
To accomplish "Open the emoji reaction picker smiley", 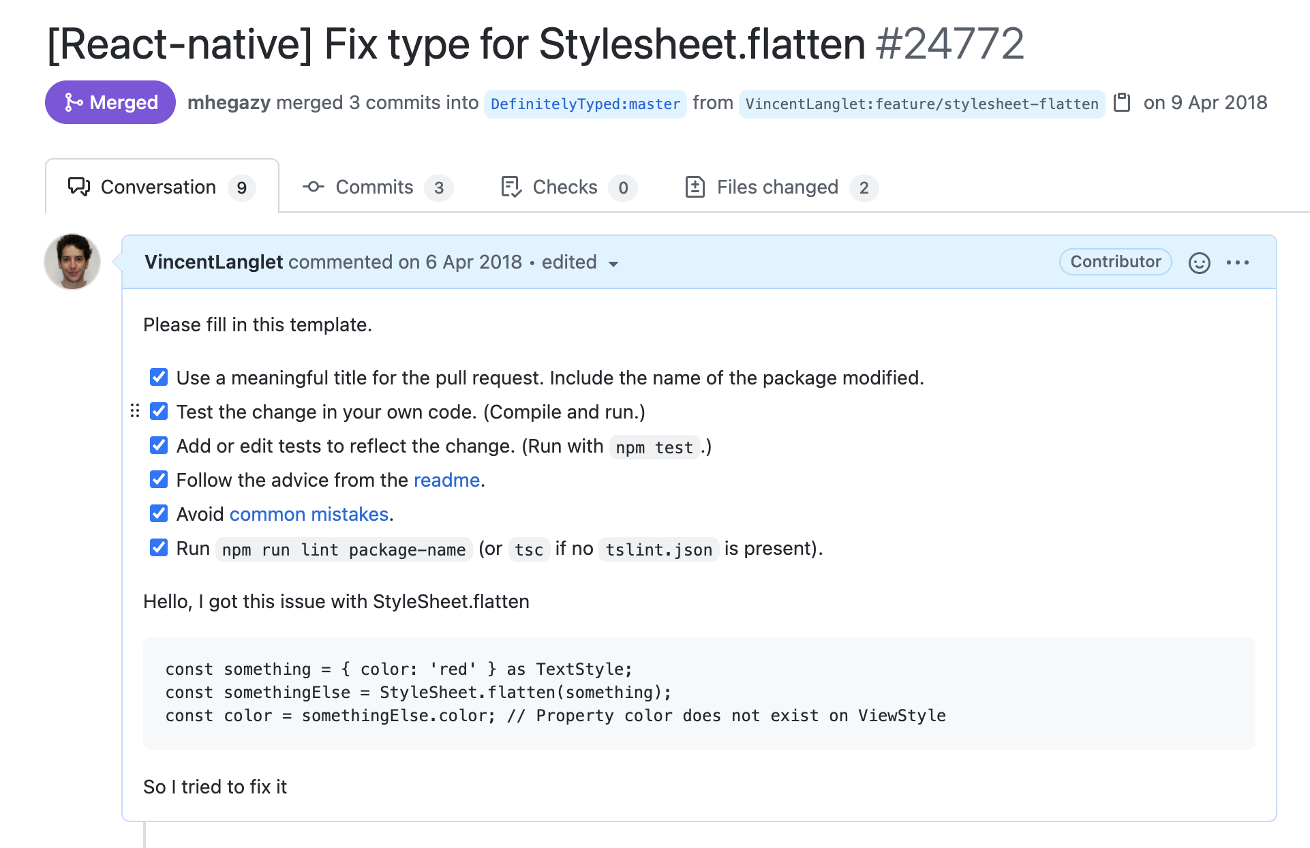I will 1199,262.
